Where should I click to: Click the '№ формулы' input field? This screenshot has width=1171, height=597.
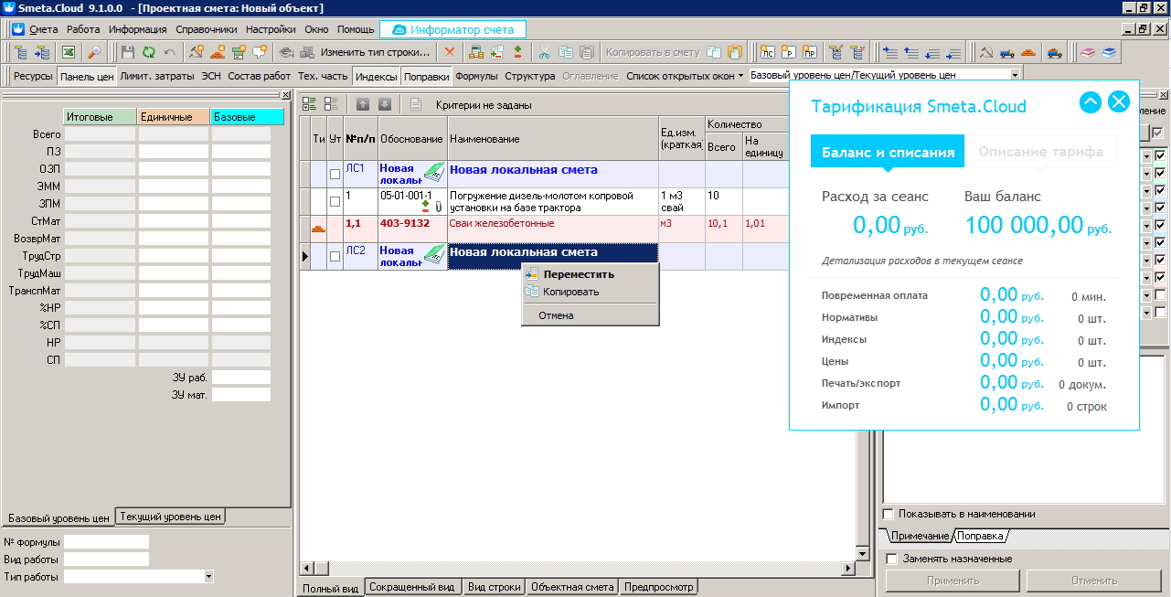[105, 542]
